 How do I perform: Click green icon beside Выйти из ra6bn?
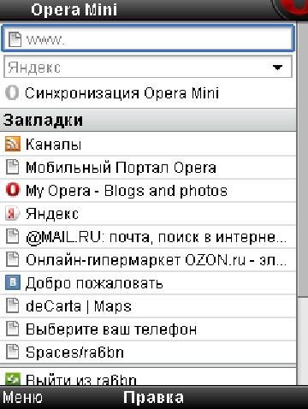(13, 379)
